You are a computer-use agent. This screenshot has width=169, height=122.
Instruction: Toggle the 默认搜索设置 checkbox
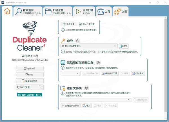pyautogui.click(x=80, y=24)
